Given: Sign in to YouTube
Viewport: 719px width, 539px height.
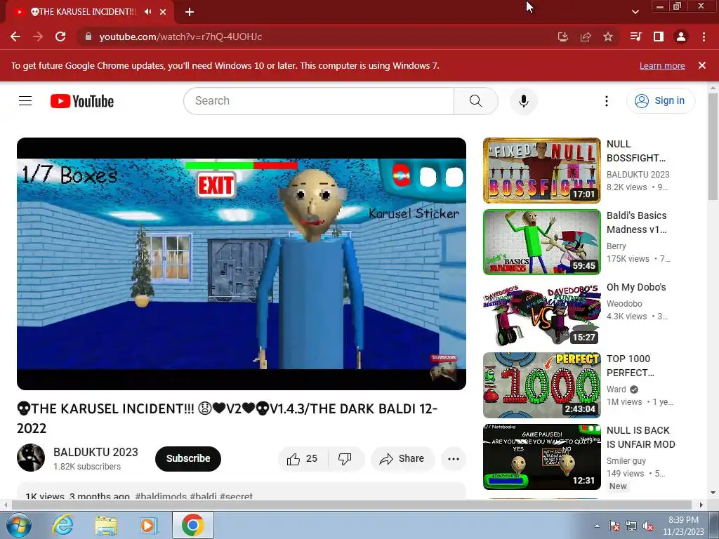Looking at the screenshot, I should coord(661,101).
